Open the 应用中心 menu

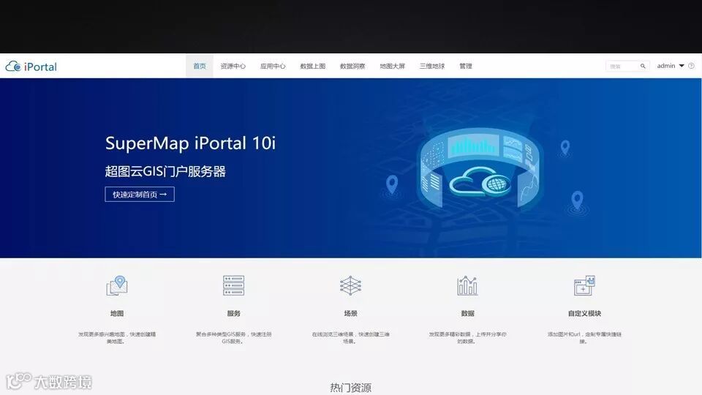click(273, 66)
